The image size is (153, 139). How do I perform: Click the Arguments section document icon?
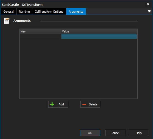[7, 21]
